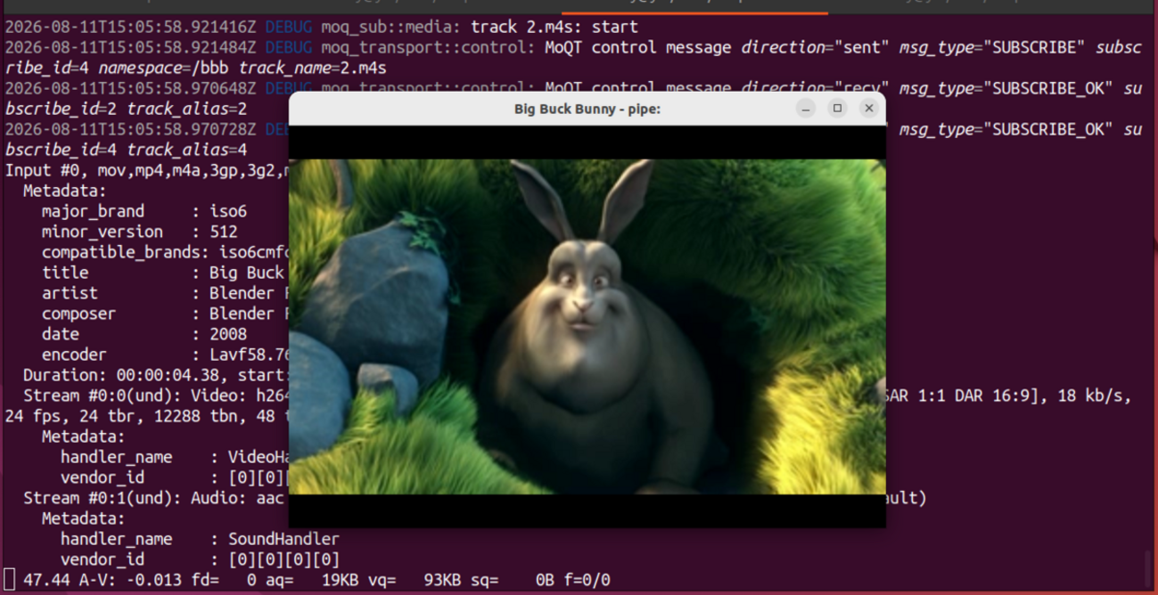Click the timestamp '2026-08-11T15:05:58.921484Z'
The width and height of the screenshot is (1158, 595).
pos(130,47)
